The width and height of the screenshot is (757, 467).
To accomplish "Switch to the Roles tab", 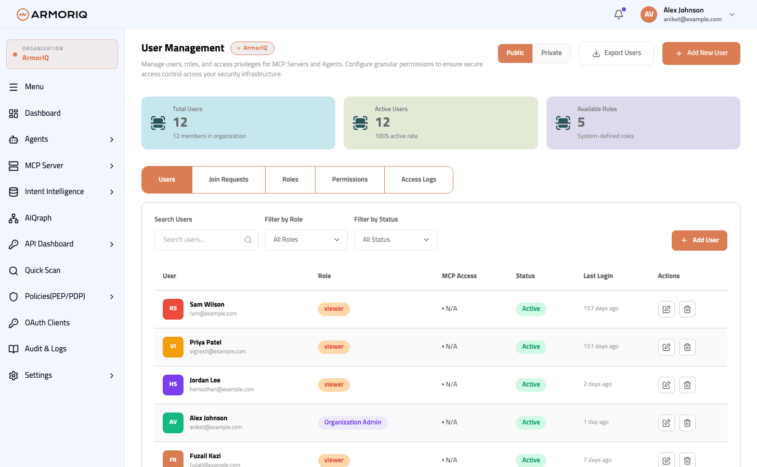I will click(x=290, y=180).
